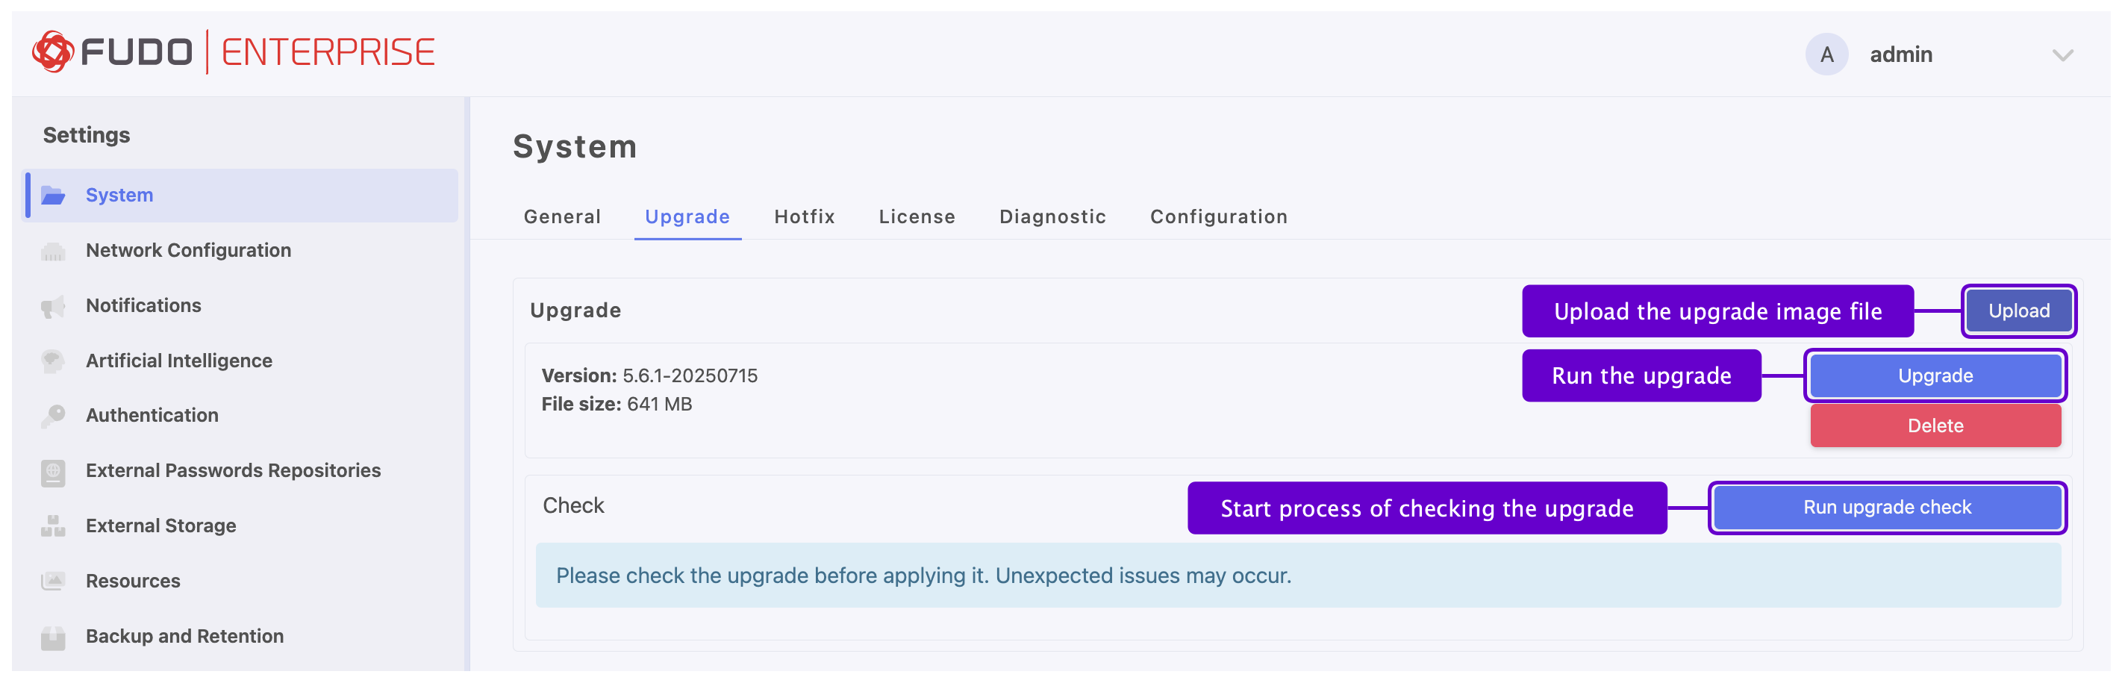2122x689 pixels.
Task: Open the Configuration tab
Action: pos(1218,216)
